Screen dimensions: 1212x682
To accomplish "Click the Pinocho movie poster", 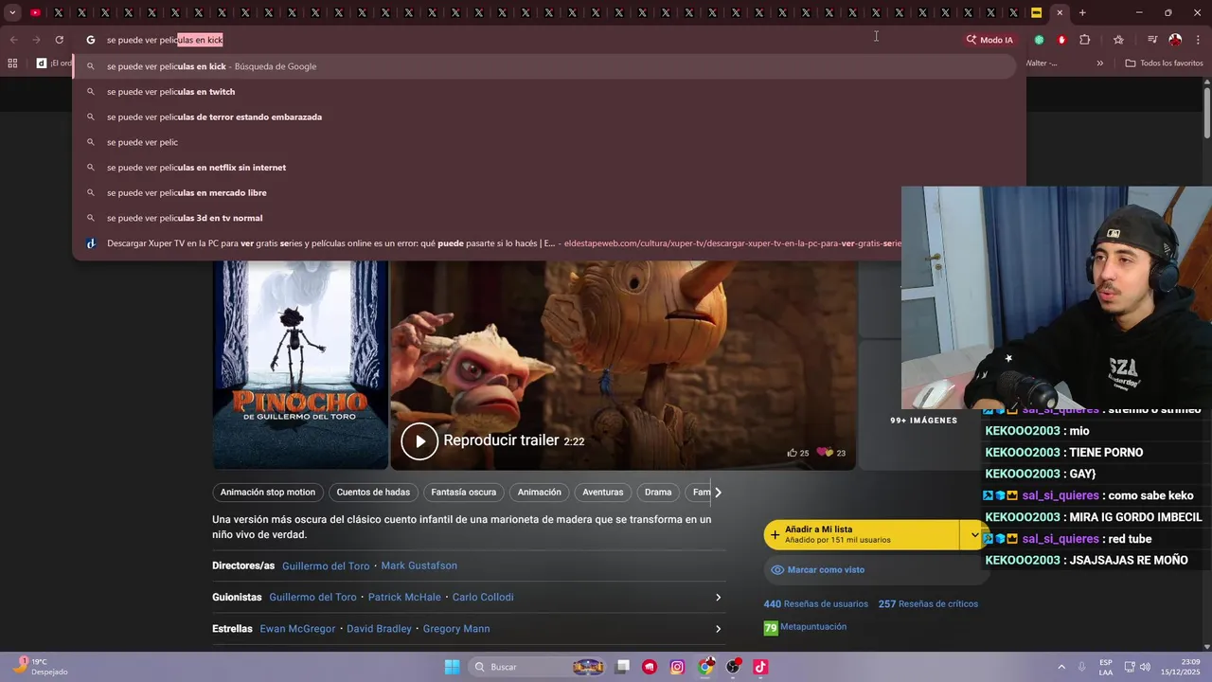I will [300, 365].
